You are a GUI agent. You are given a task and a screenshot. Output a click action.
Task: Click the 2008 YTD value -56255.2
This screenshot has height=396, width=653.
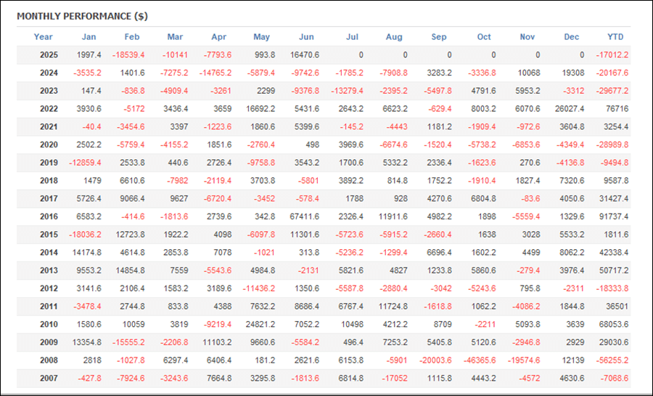click(x=612, y=360)
